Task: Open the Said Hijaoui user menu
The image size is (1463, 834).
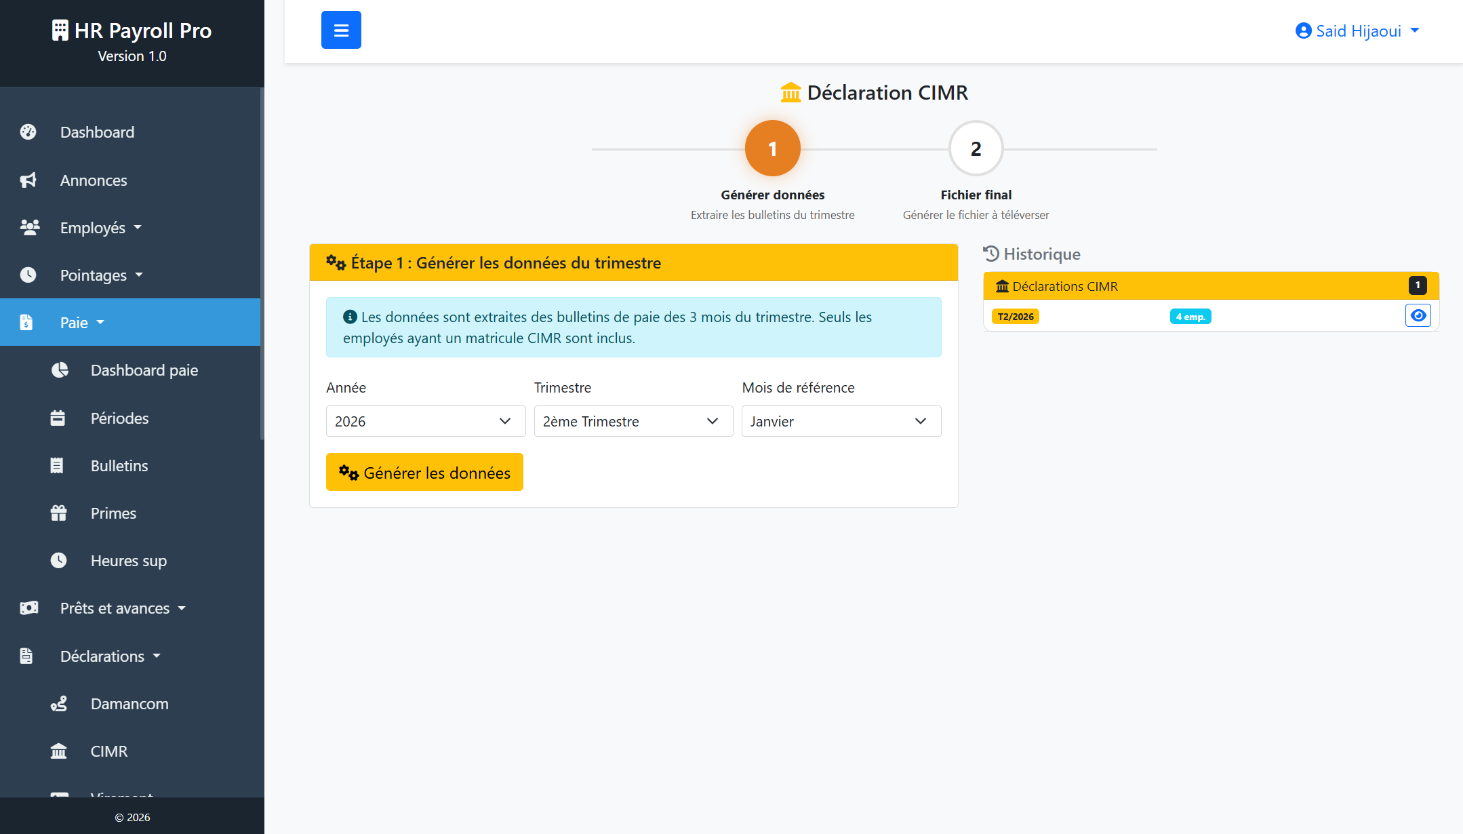Action: click(1357, 31)
